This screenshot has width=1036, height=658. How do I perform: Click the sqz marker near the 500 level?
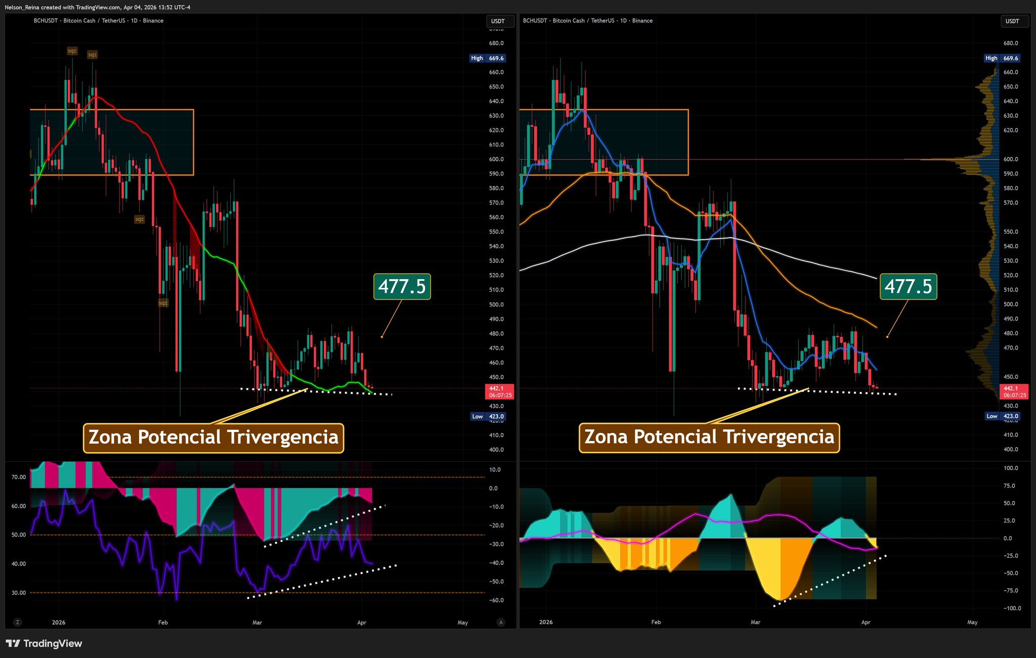pos(163,303)
